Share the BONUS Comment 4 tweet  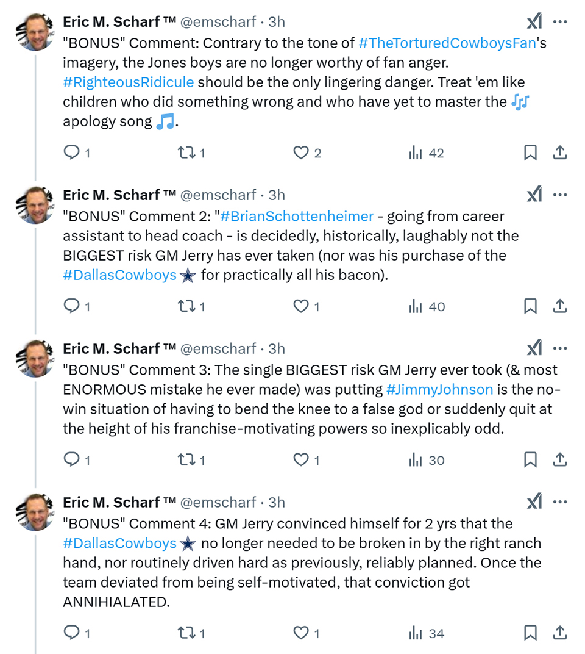point(560,633)
